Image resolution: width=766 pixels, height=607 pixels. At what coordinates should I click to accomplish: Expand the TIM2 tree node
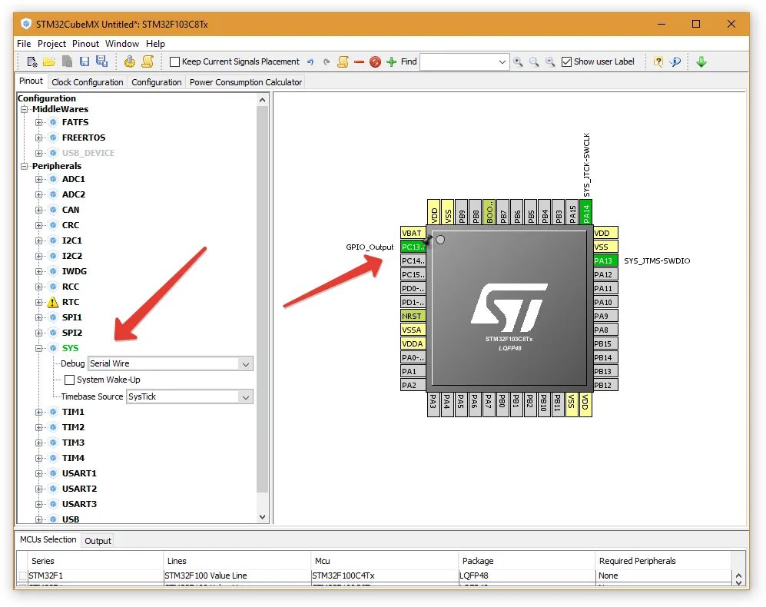38,428
